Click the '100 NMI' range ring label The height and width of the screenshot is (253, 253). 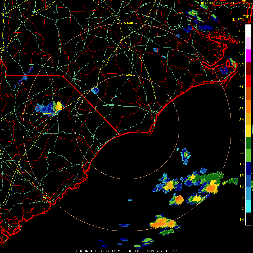tap(127, 23)
